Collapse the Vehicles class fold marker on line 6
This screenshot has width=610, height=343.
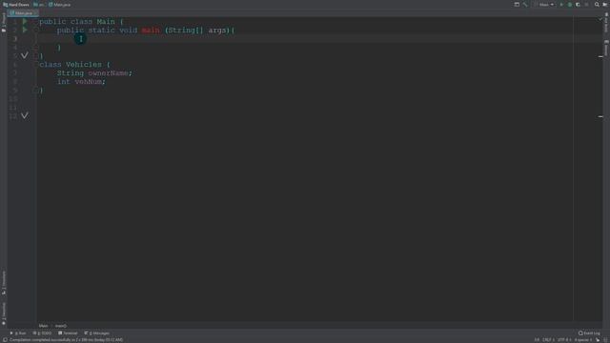click(x=35, y=64)
